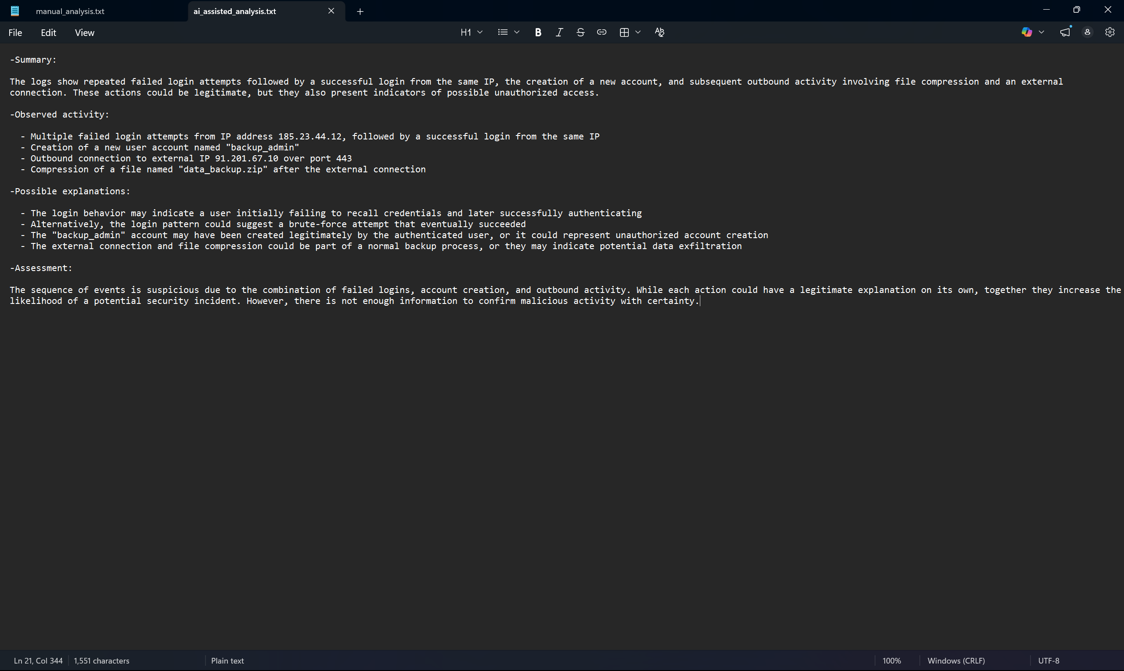Open Notepad settings gear
The image size is (1124, 671).
[x=1110, y=32]
